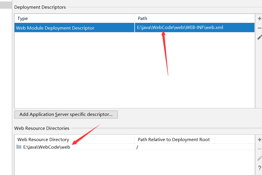Edit the selected deployment descriptor
Image resolution: width=262 pixels, height=175 pixels.
(x=259, y=37)
